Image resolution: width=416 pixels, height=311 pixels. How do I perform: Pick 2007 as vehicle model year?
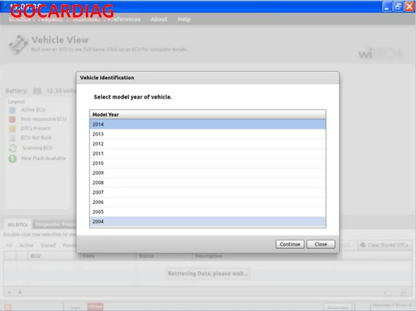click(x=208, y=192)
